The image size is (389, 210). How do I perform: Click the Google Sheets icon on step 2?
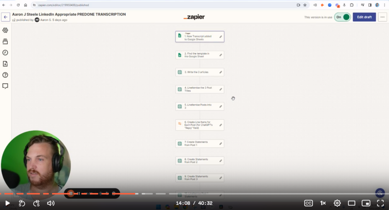[x=180, y=55]
